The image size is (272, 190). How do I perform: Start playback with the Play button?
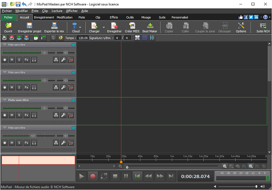click(x=82, y=176)
